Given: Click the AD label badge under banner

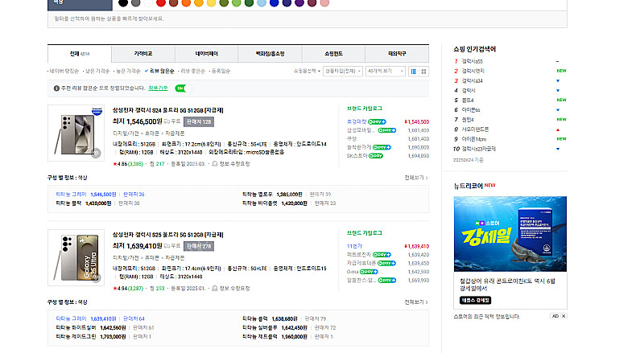Looking at the screenshot, I should (x=555, y=316).
